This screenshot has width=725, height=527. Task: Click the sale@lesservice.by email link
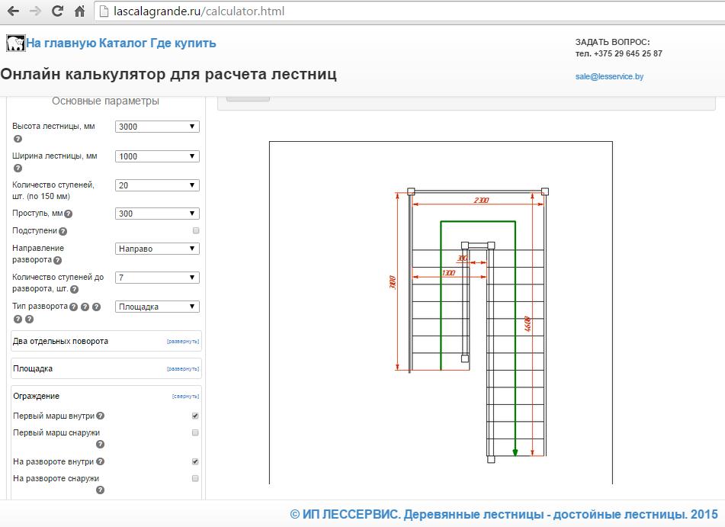tap(609, 76)
